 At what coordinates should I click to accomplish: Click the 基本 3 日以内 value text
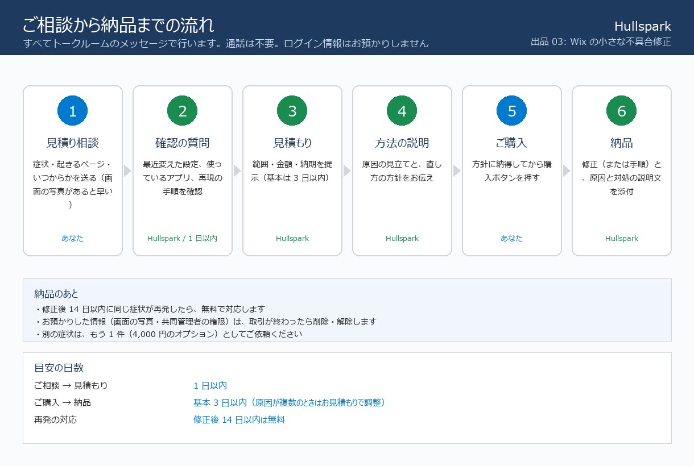(x=291, y=403)
